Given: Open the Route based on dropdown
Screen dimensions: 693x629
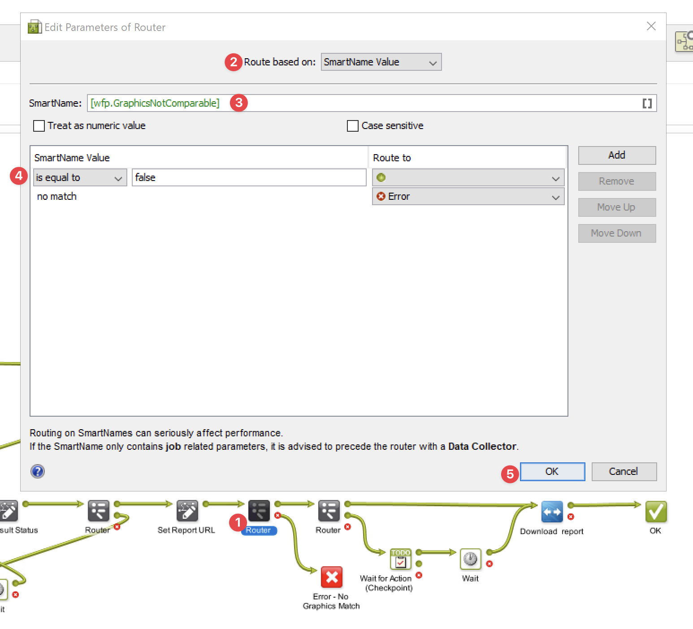Looking at the screenshot, I should pyautogui.click(x=381, y=62).
